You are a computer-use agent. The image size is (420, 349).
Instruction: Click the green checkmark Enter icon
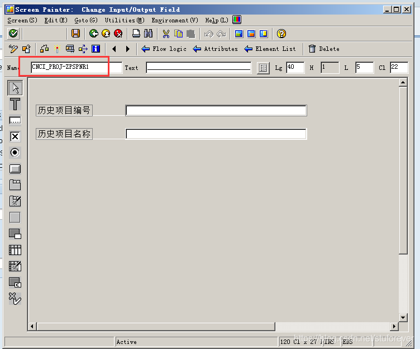[x=13, y=34]
